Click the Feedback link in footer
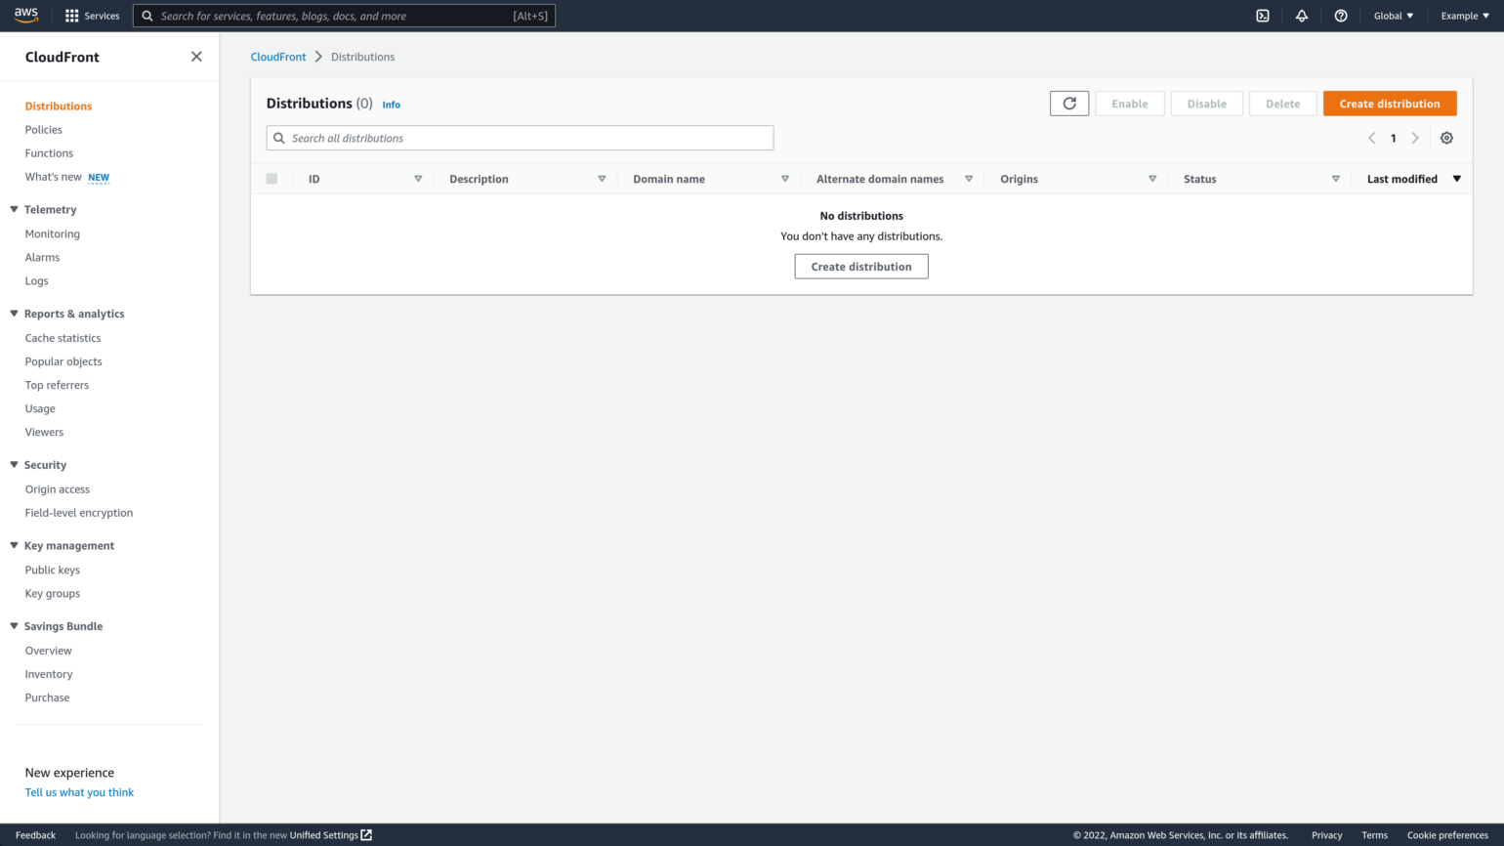 [x=35, y=835]
